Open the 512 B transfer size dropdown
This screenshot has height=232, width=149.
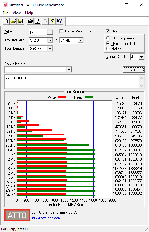pyautogui.click(x=50, y=40)
